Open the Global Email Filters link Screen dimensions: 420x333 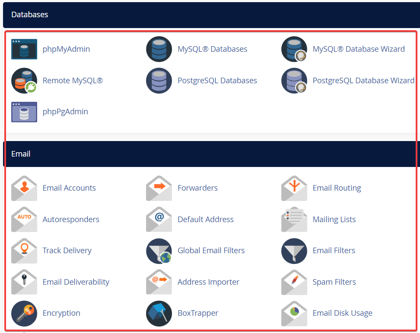click(x=211, y=251)
